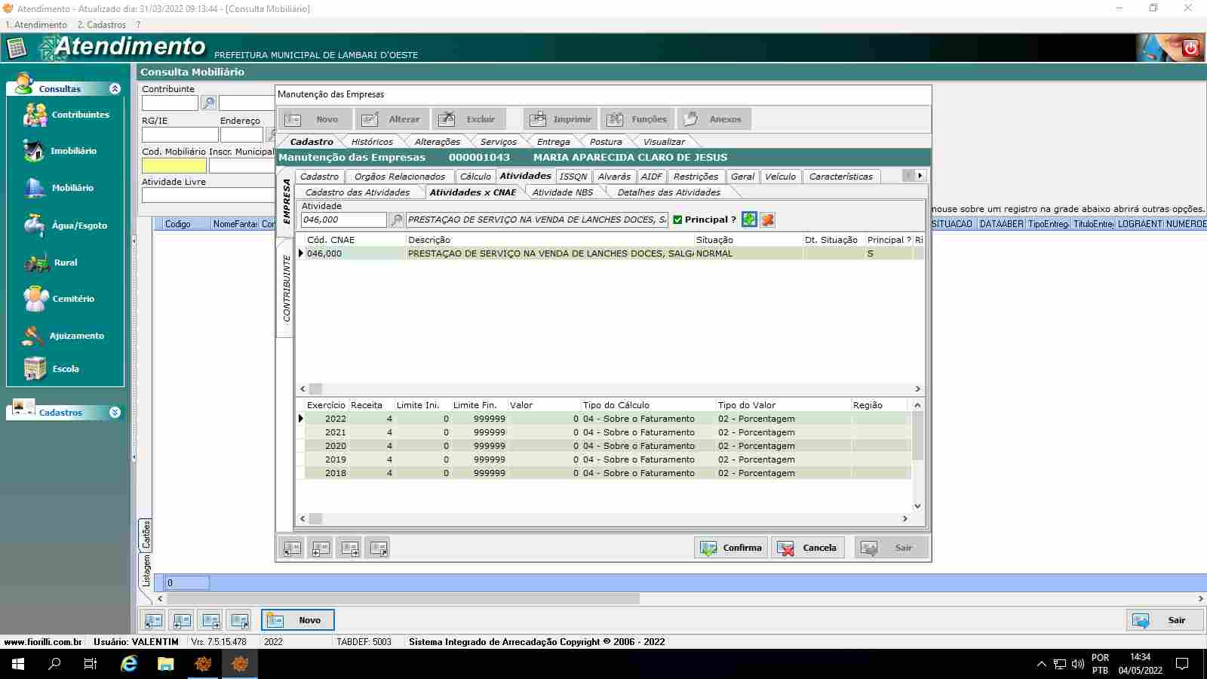Open the Atividade NBS subtab
The width and height of the screenshot is (1207, 679).
point(562,192)
